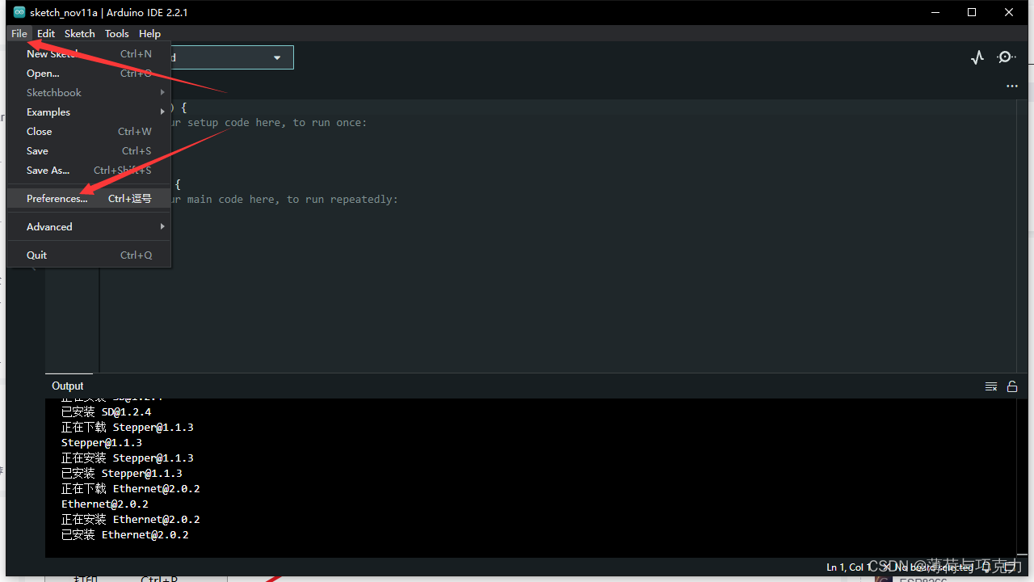Open the Edit menu
Viewport: 1034px width, 582px height.
(46, 33)
